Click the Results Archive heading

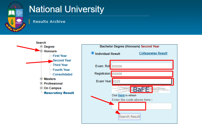click(x=49, y=21)
